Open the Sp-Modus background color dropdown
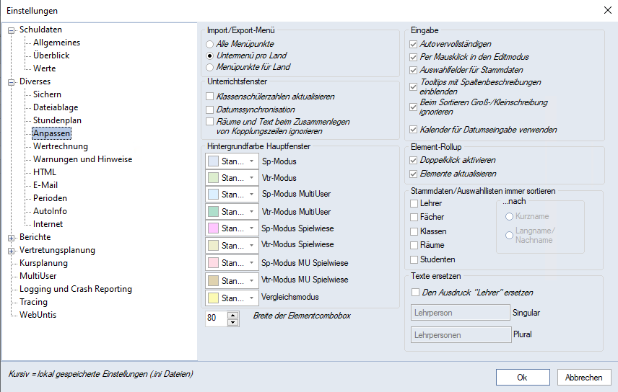This screenshot has height=392, width=618. tap(251, 161)
